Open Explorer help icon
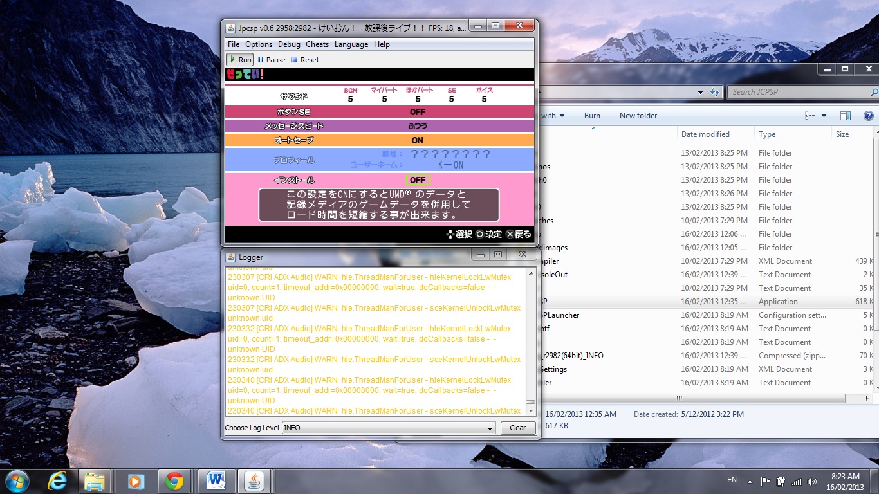879x494 pixels. [868, 116]
